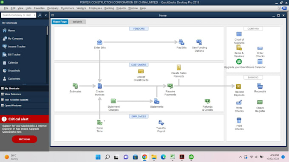Open the Enter Time icon
This screenshot has height=162, width=289.
coord(99,123)
